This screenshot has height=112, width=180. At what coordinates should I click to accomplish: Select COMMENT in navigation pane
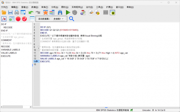[x=6, y=40]
